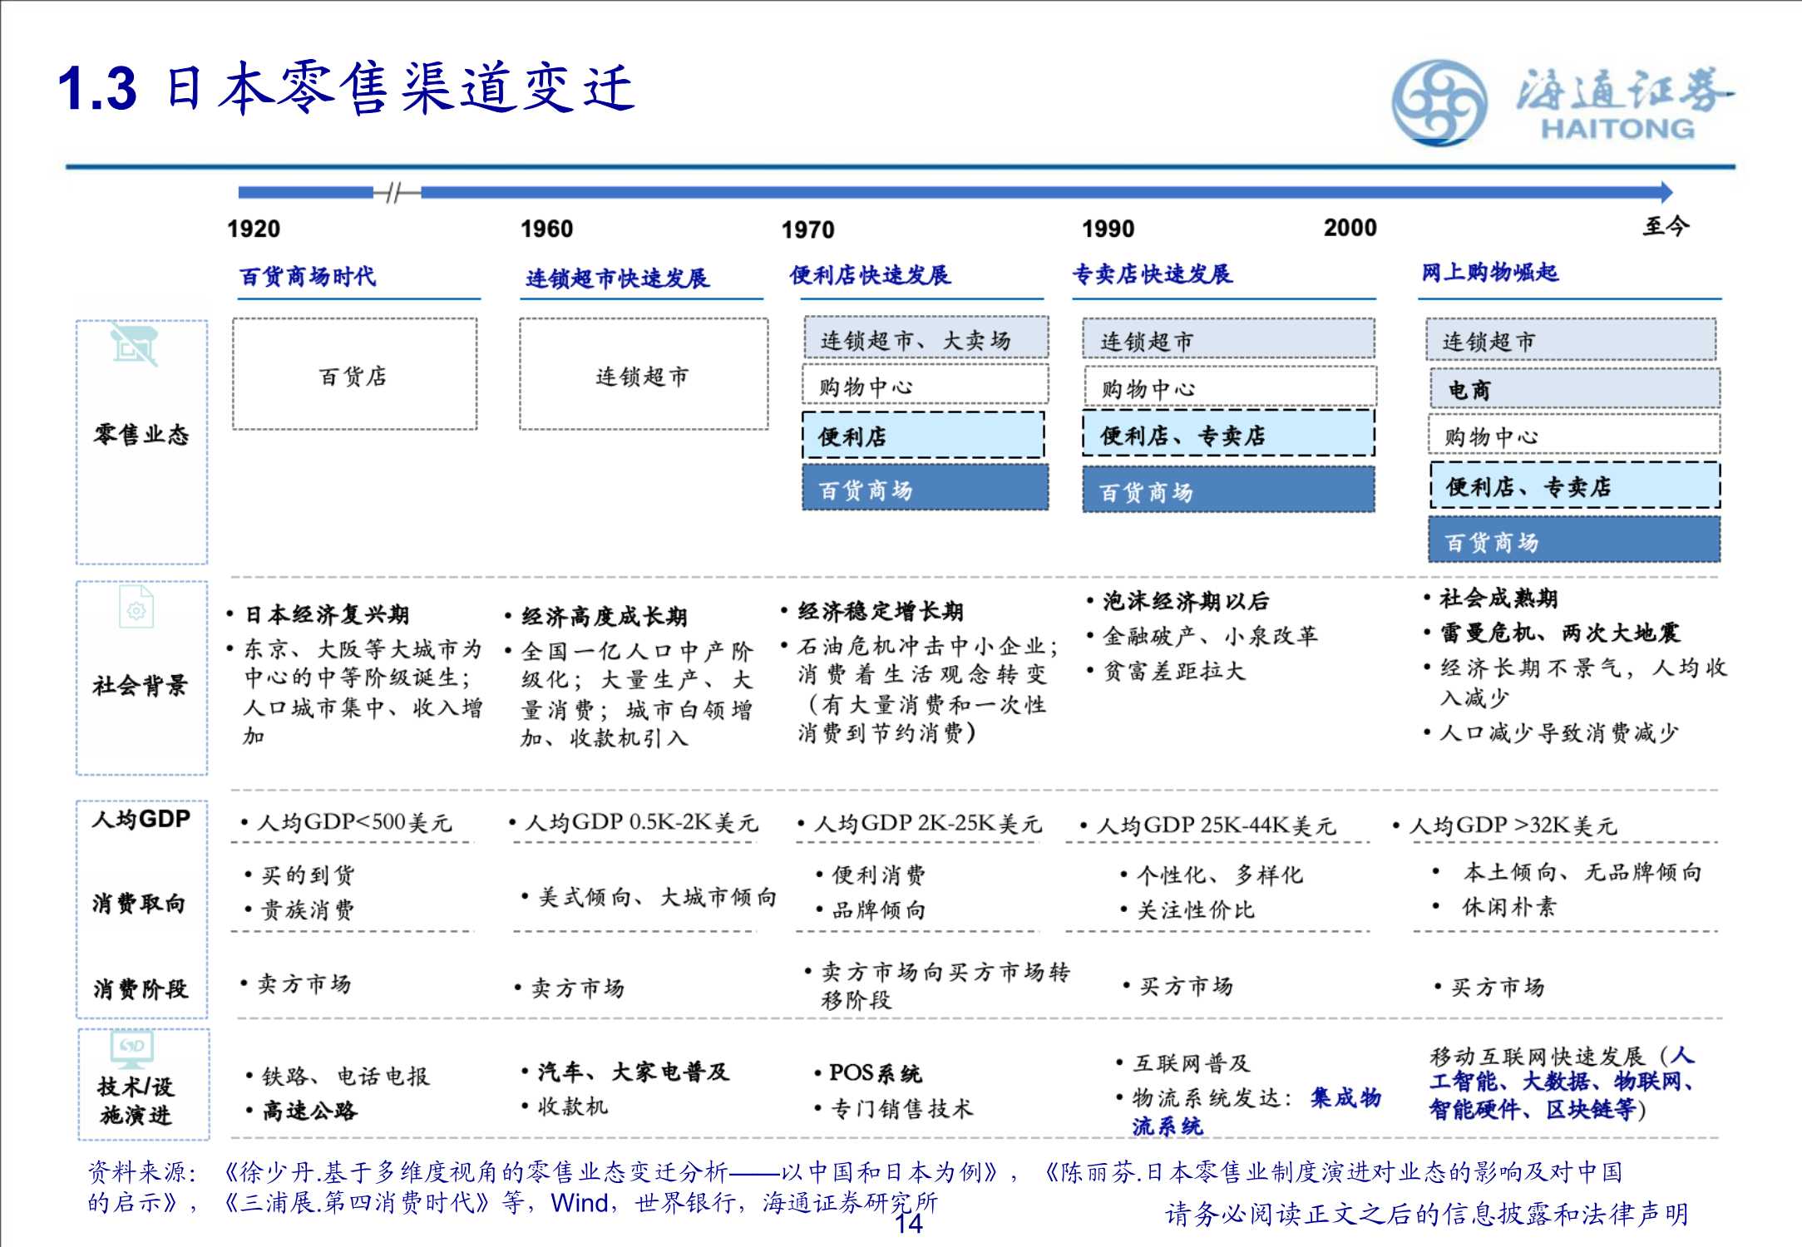Select POS系统 bullet text
The height and width of the screenshot is (1247, 1802).
[876, 1073]
